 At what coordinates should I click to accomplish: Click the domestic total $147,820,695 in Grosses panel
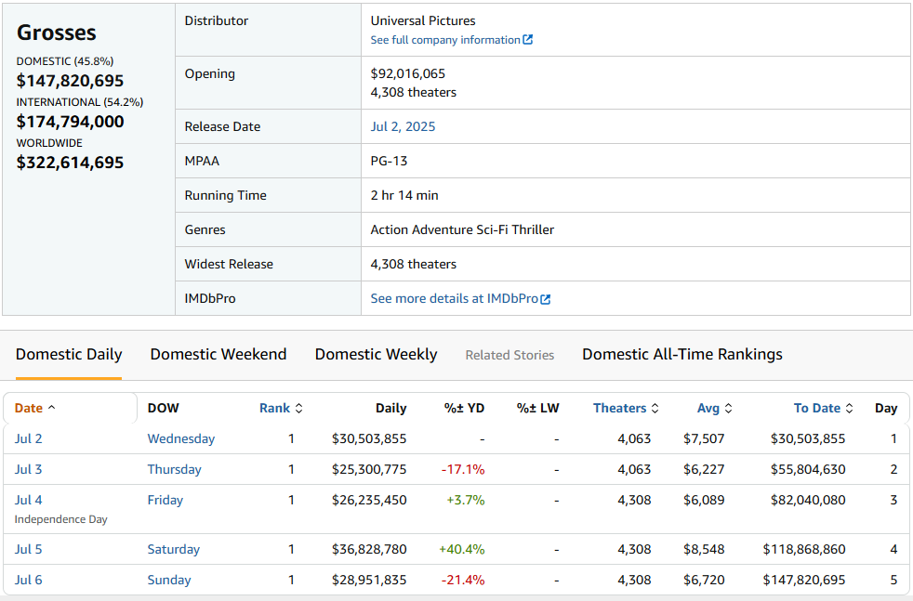pos(70,80)
